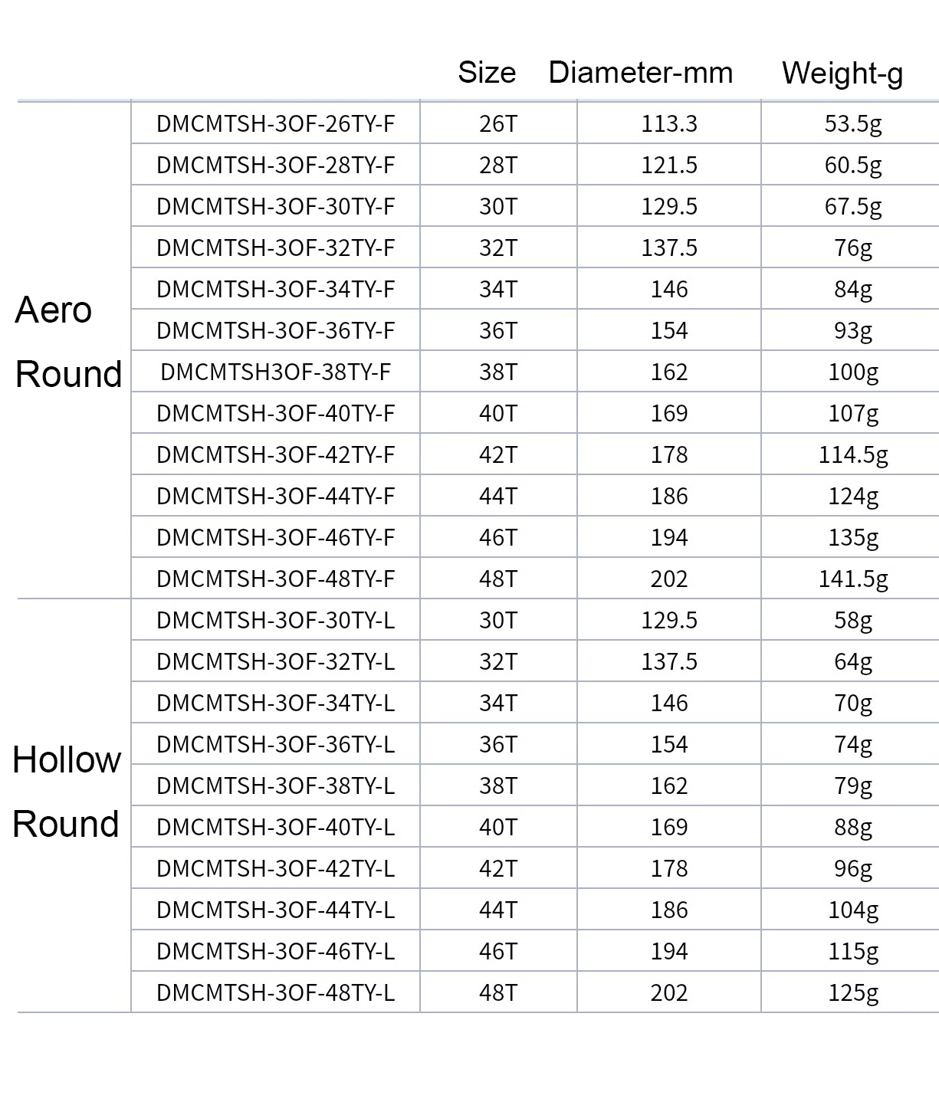Select the Hollow Round category label
The image size is (939, 1102).
point(67,792)
